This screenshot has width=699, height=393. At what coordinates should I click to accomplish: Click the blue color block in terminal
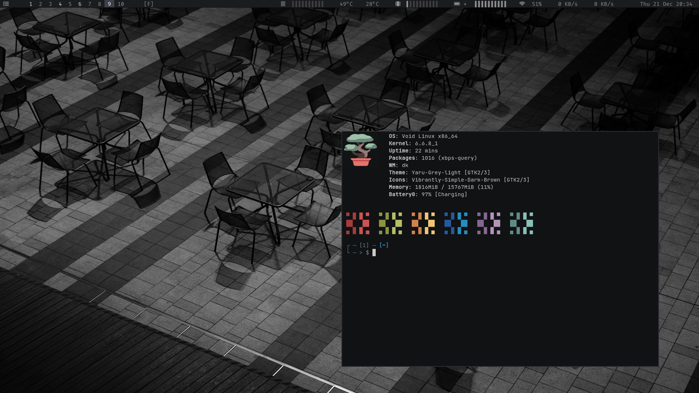(456, 223)
